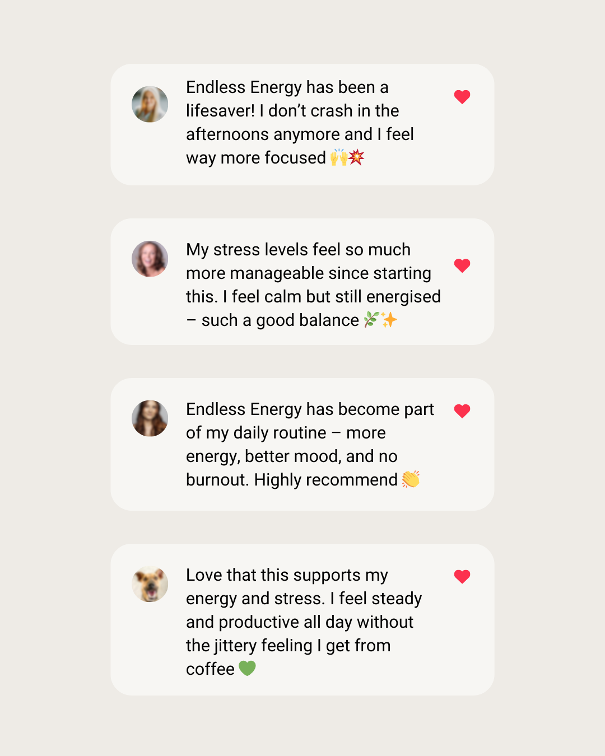605x756 pixels.
Task: Click the phrase 'such a good balance'
Action: (280, 320)
